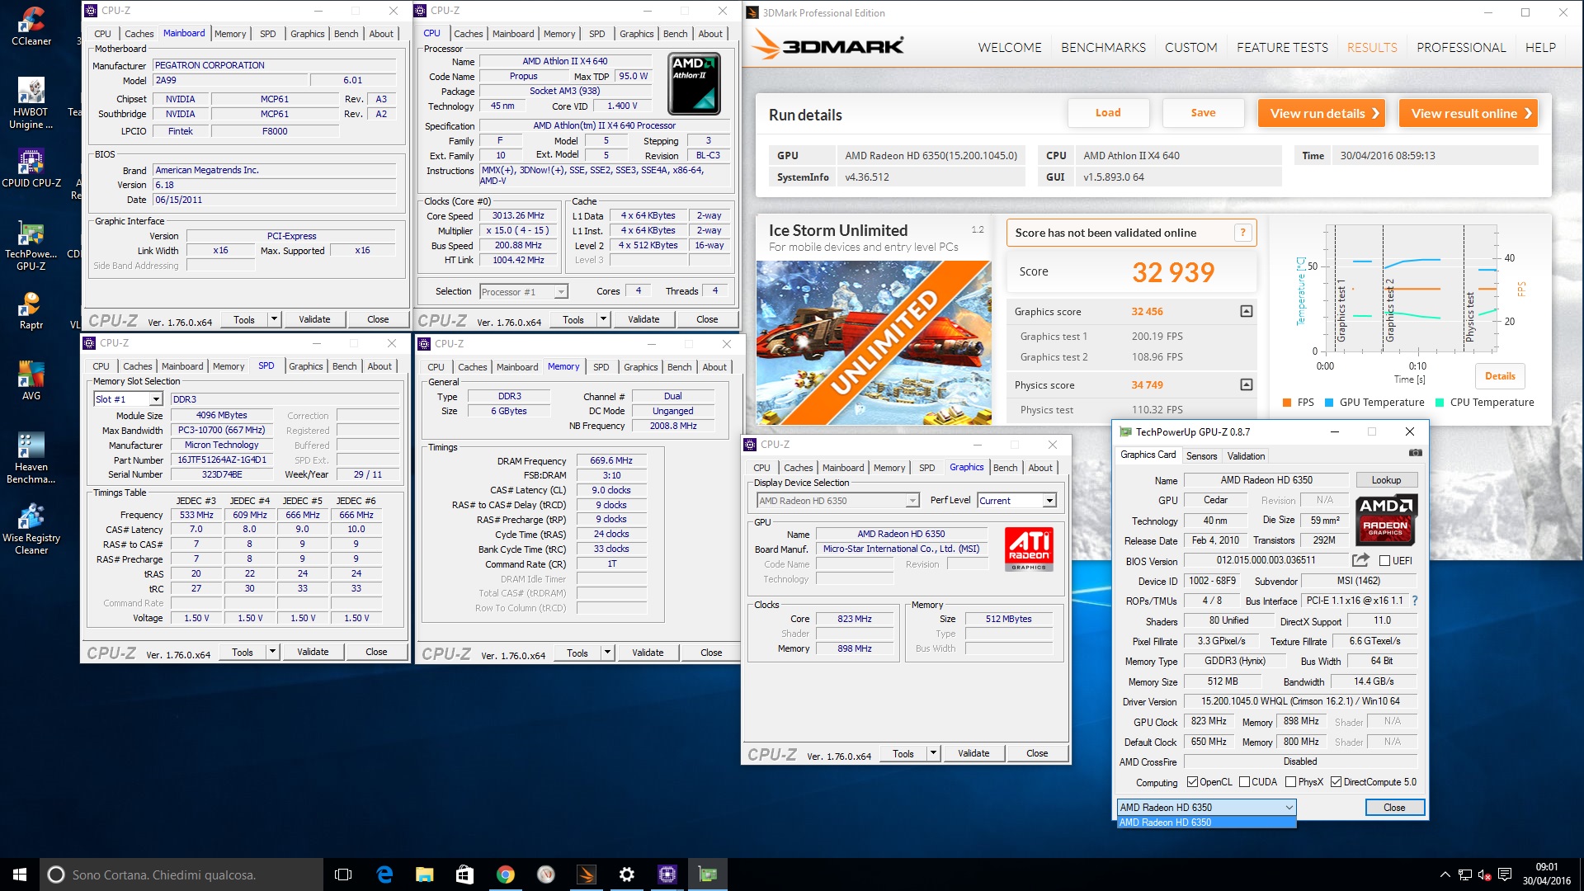Click Ice Storm Unlimited thumbnail image
Image resolution: width=1584 pixels, height=891 pixels.
click(874, 342)
